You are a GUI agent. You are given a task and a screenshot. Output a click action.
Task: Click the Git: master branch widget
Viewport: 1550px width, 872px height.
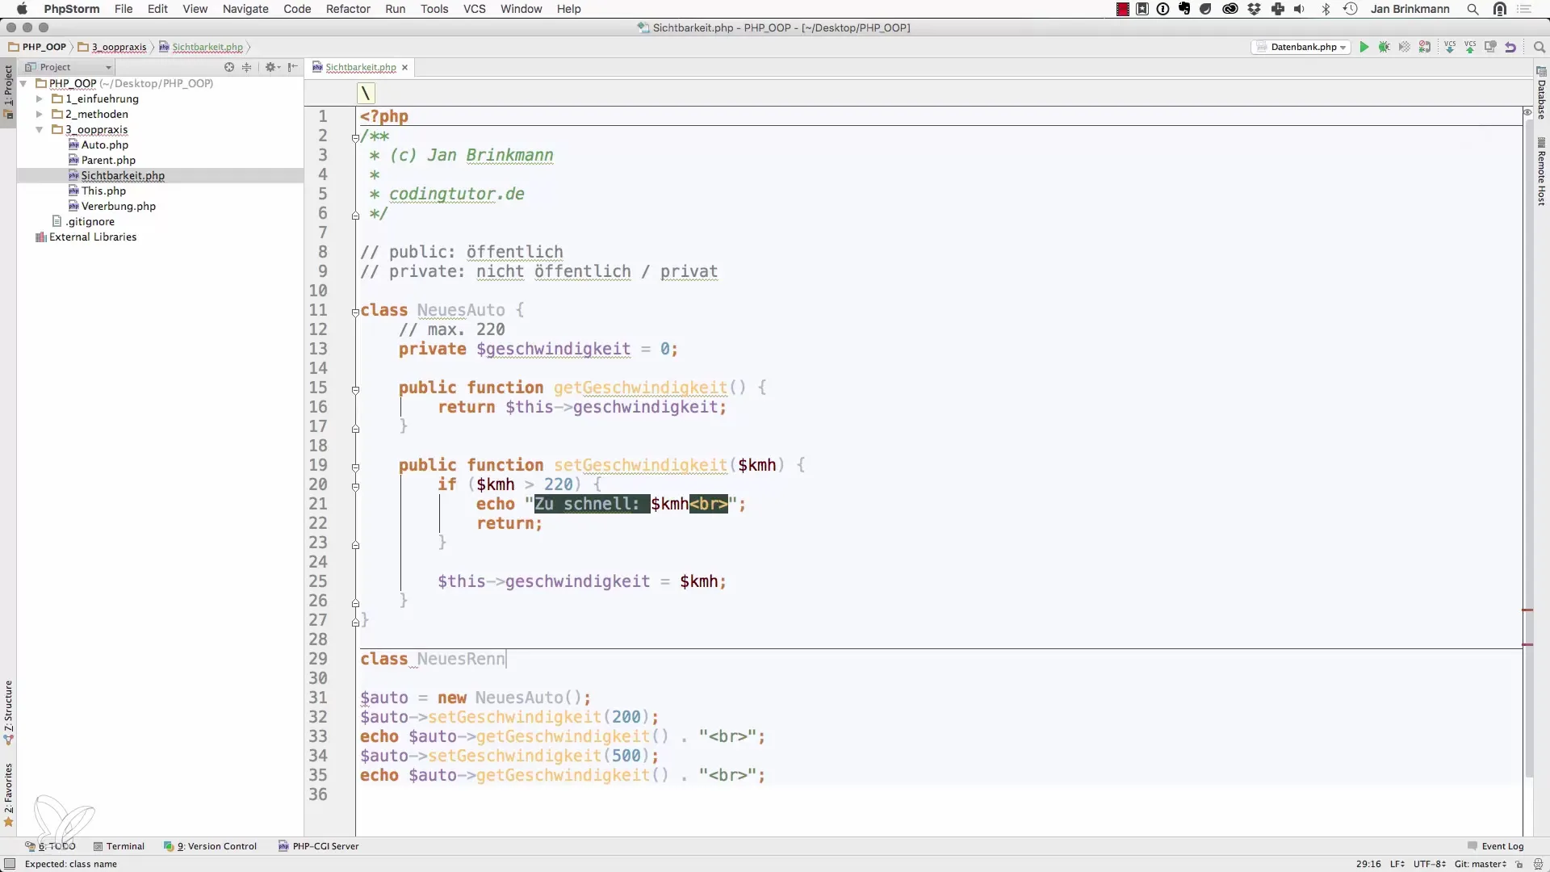click(1481, 864)
